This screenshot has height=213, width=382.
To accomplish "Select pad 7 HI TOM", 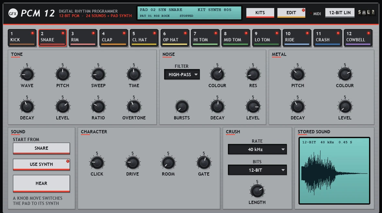I will [x=205, y=38].
